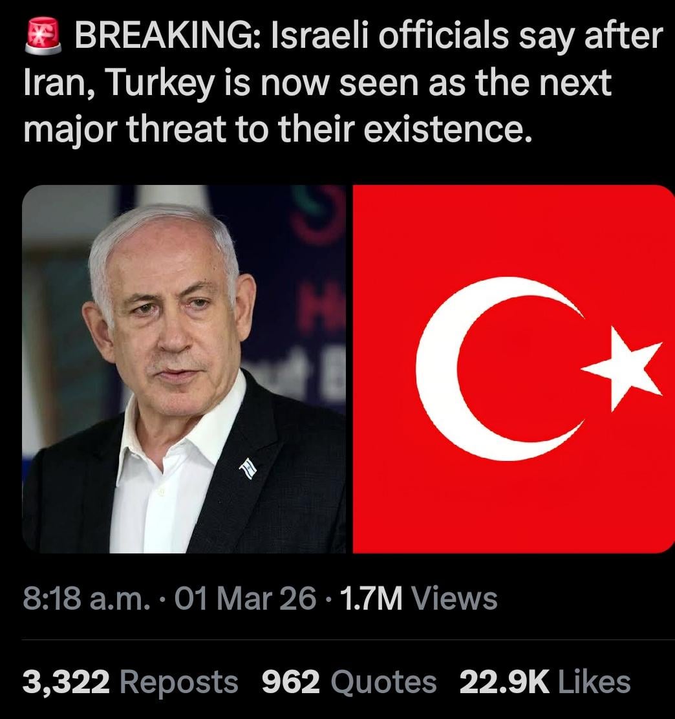Screen dimensions: 675x719
Task: Open the left photo of man in suit
Action: [184, 369]
